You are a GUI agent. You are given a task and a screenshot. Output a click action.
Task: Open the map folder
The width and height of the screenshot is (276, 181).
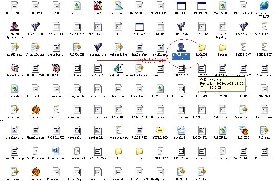pos(140,151)
